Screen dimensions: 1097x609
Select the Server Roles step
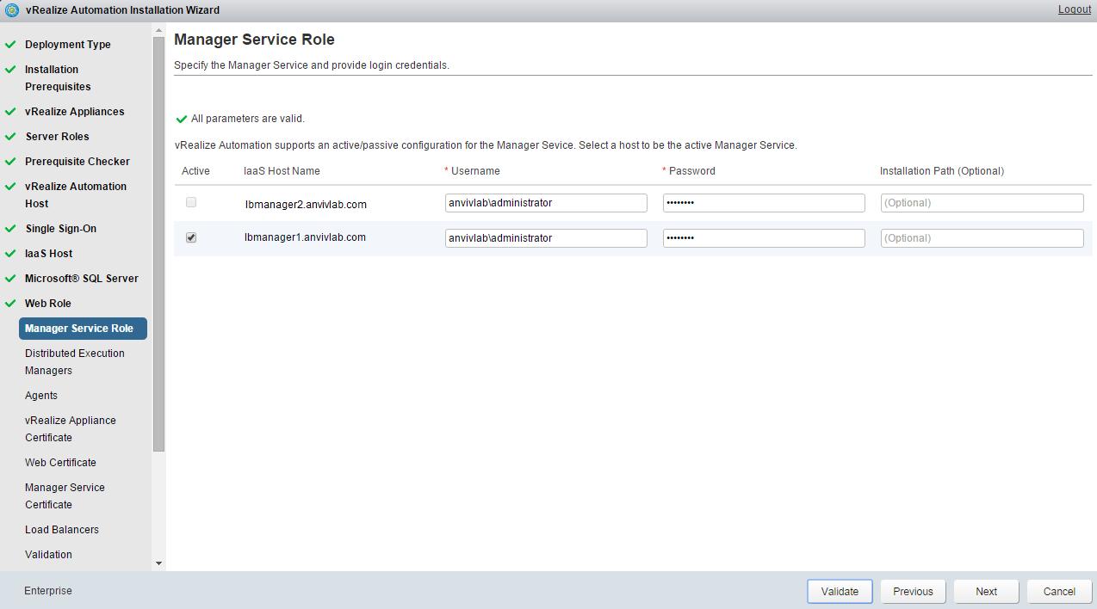pos(57,137)
